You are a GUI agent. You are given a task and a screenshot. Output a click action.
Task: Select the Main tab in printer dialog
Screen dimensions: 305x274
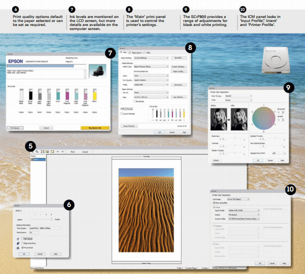123,52
